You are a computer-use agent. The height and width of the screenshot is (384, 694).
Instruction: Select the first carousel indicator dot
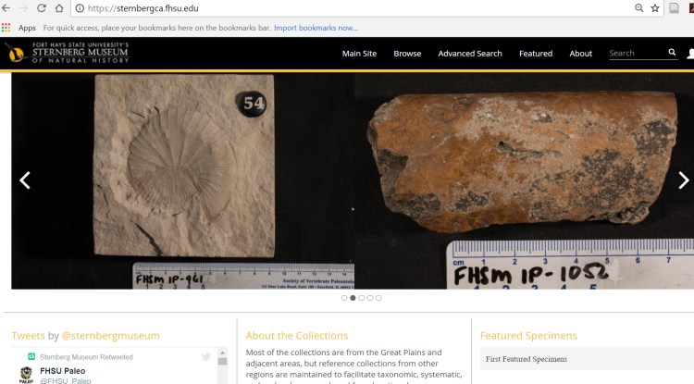click(x=344, y=298)
